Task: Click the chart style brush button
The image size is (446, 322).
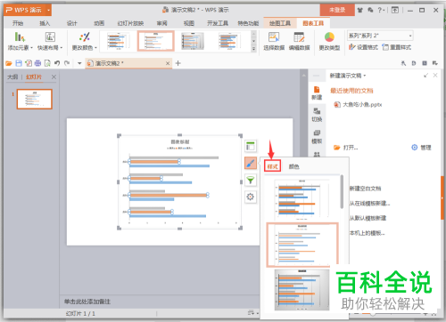Action: click(x=251, y=163)
